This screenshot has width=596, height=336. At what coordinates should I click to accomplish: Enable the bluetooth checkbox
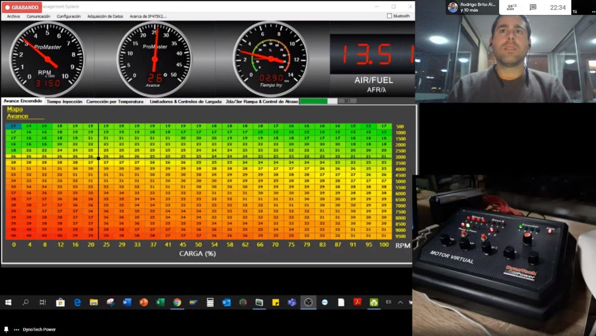coord(389,16)
